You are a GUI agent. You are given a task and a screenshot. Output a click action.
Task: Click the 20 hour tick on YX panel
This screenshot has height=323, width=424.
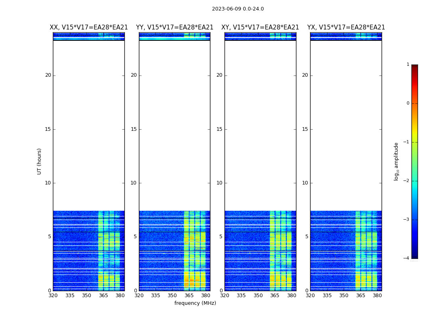coord(305,75)
